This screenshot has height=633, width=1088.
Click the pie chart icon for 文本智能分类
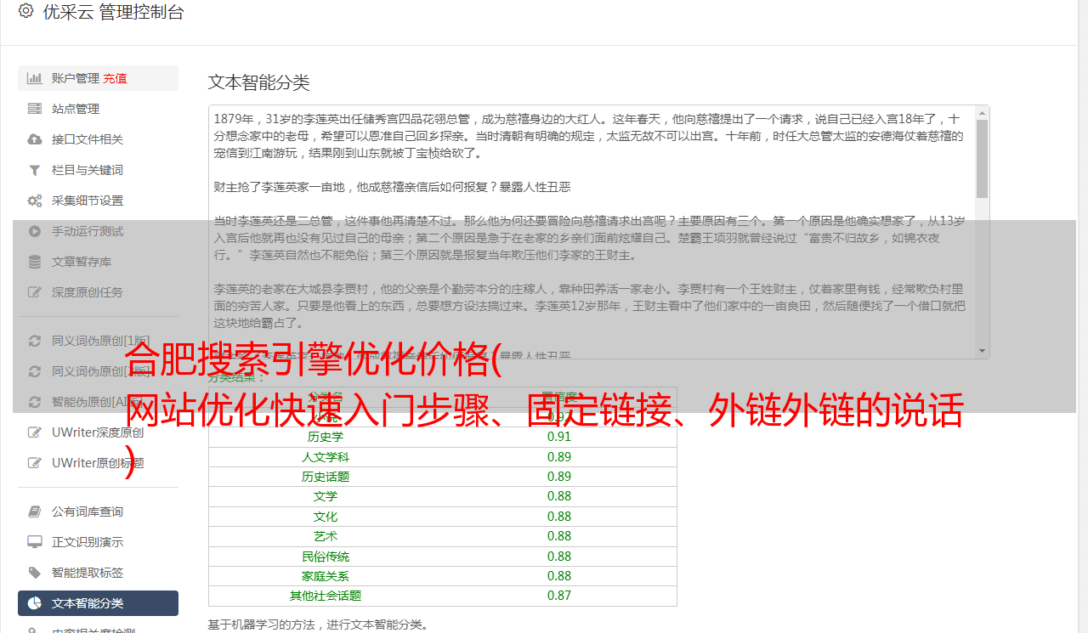[35, 603]
